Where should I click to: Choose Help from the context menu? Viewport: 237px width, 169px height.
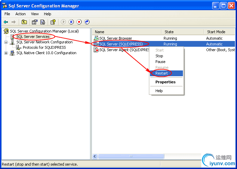click(x=166, y=91)
